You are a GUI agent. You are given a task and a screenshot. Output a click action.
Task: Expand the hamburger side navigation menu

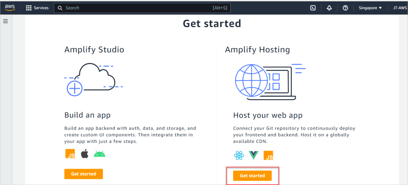click(6, 21)
